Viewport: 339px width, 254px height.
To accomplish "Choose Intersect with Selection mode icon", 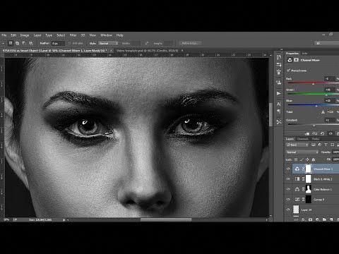I will point(31,43).
